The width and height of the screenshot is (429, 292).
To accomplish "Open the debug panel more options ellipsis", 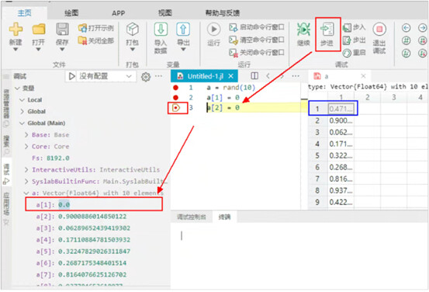I will pyautogui.click(x=159, y=76).
